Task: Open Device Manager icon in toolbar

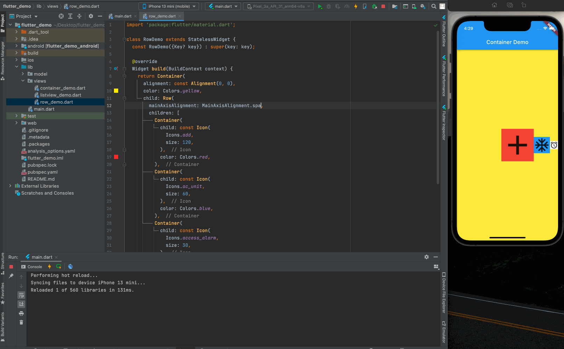Action: (414, 6)
